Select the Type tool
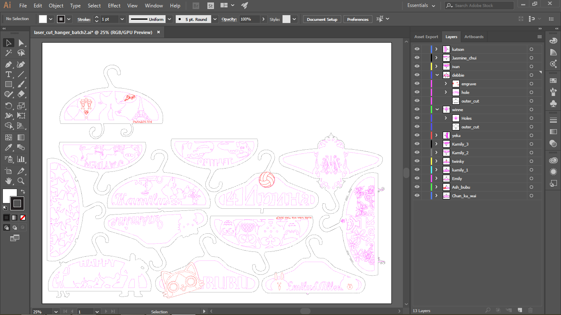Screen dimensions: 561x315 [8, 74]
